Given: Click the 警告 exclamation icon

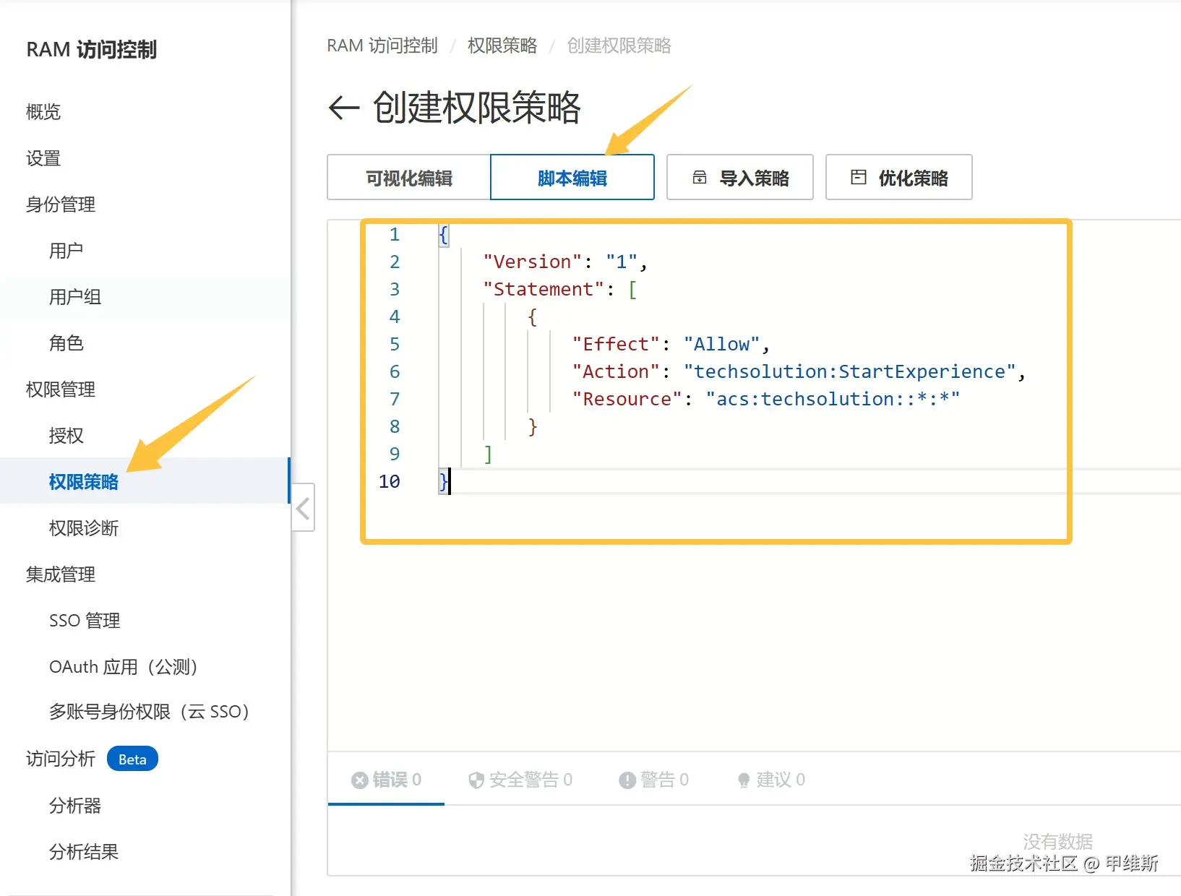Looking at the screenshot, I should point(627,780).
